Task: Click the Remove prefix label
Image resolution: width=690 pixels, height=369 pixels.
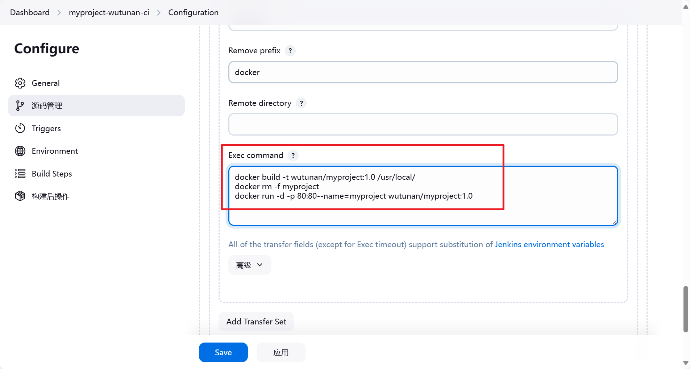Action: [x=254, y=51]
